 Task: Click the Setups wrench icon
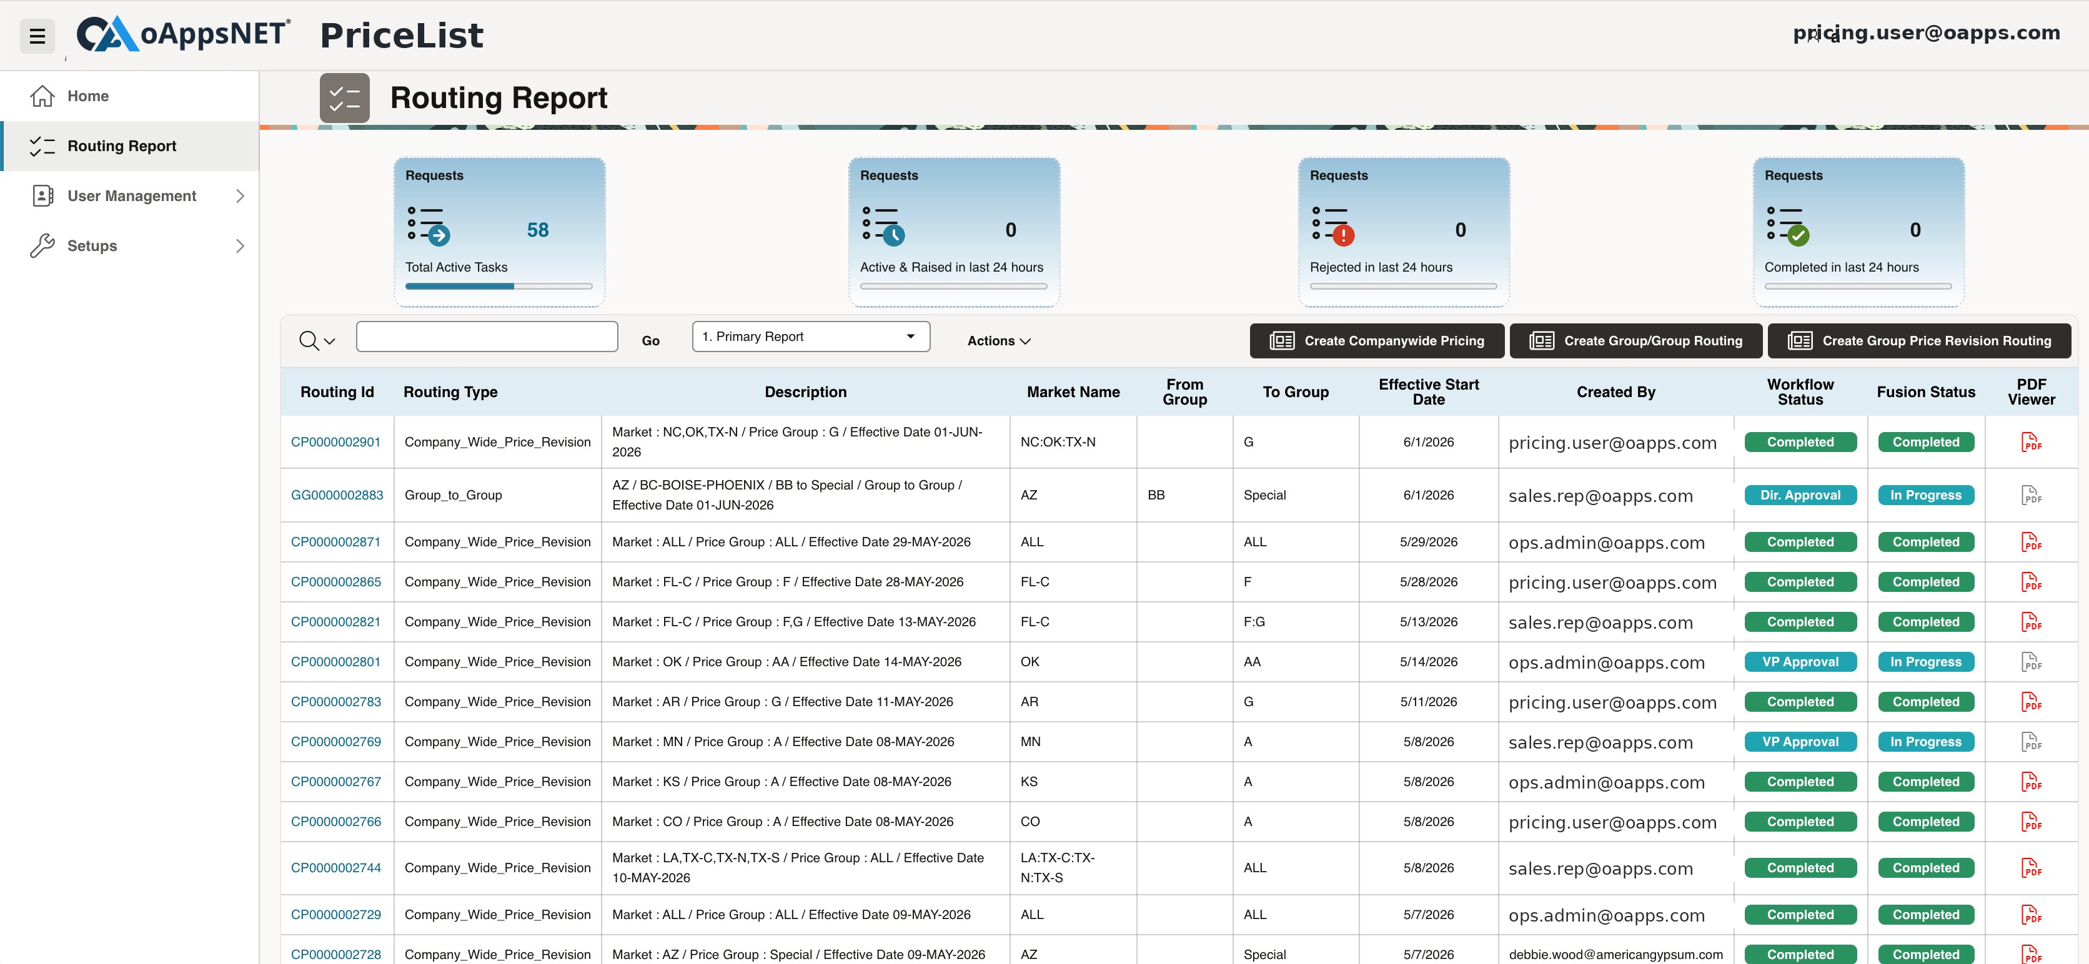coord(42,245)
